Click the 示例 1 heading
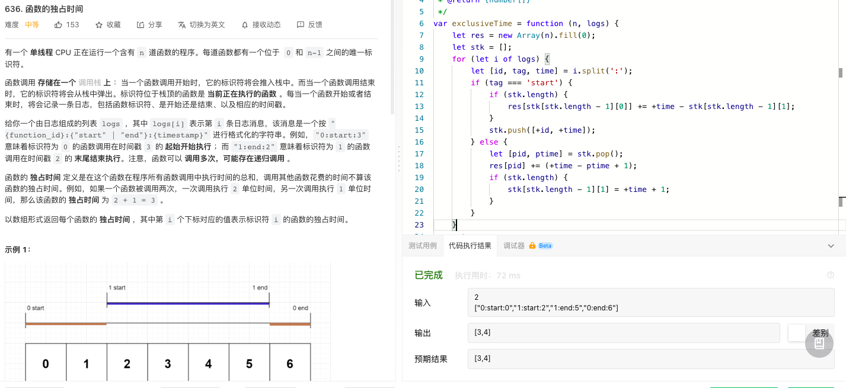The width and height of the screenshot is (846, 388). 18,249
